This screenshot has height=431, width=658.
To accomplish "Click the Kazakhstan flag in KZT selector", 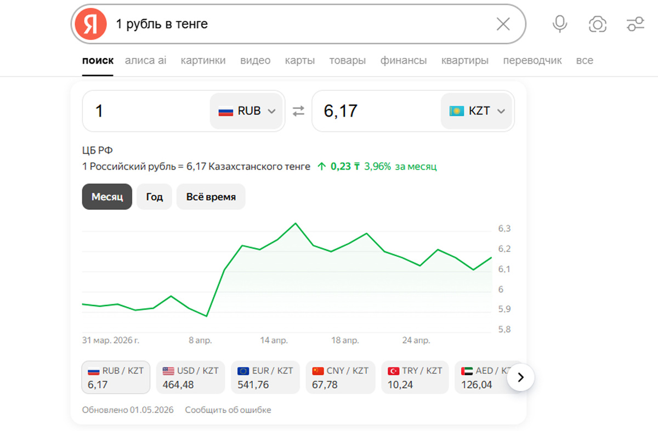I will pyautogui.click(x=457, y=111).
